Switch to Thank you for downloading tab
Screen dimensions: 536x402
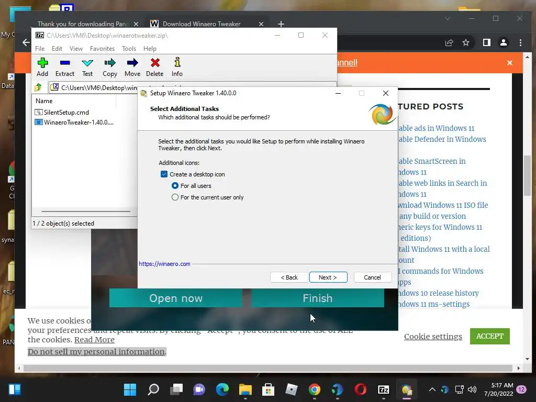(x=83, y=24)
